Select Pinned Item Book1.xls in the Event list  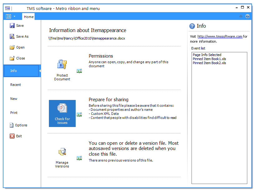[209, 59]
